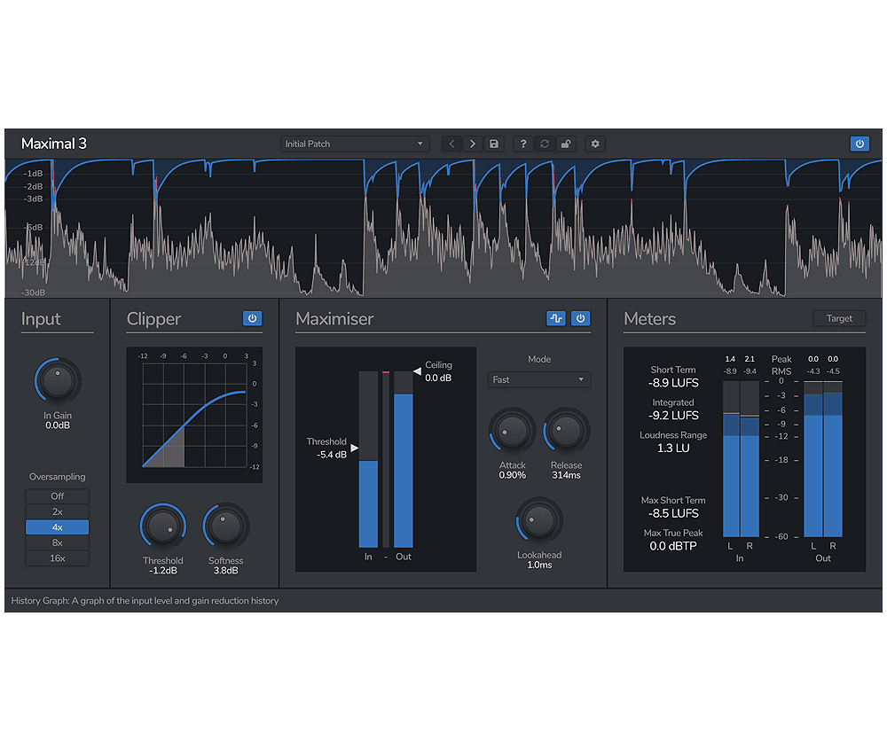887x741 pixels.
Task: Click the Clipper Threshold -1.2dB value
Action: tap(163, 571)
